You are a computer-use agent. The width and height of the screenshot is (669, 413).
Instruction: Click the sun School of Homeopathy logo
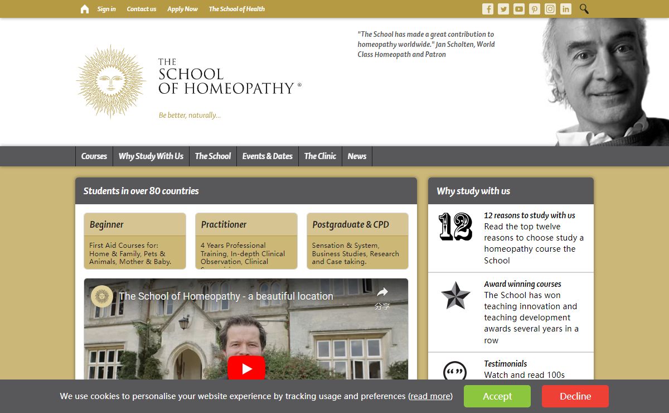(x=110, y=81)
